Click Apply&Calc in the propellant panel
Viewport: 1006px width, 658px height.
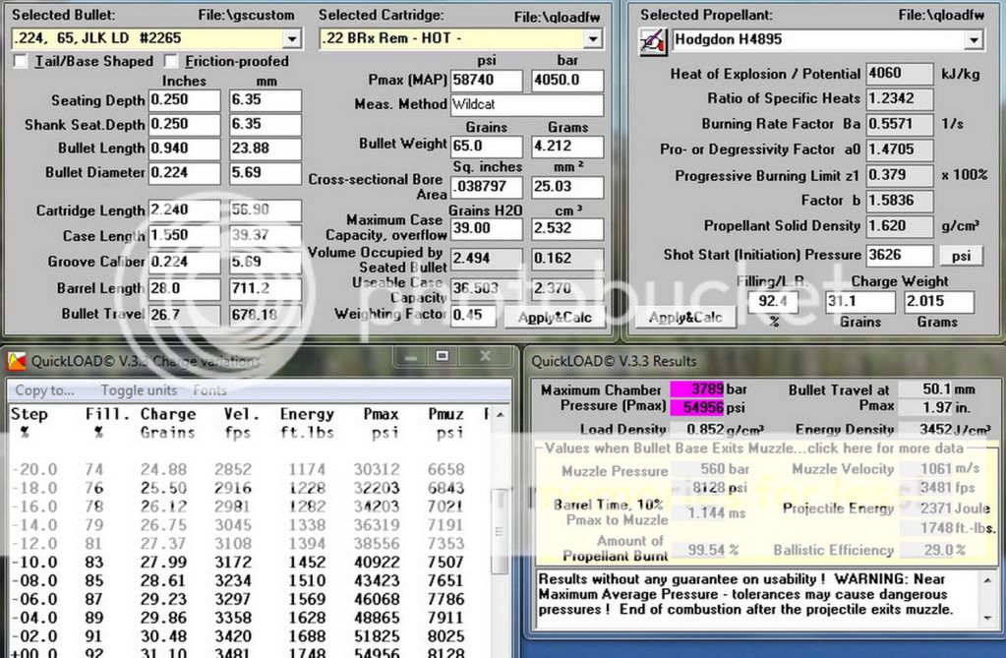[685, 317]
